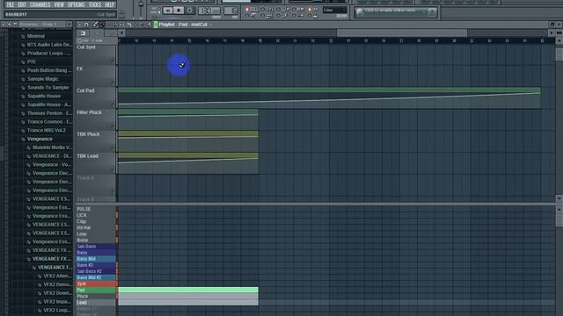The width and height of the screenshot is (563, 316).
Task: Select the Cut Pad track header
Action: pyautogui.click(x=96, y=97)
